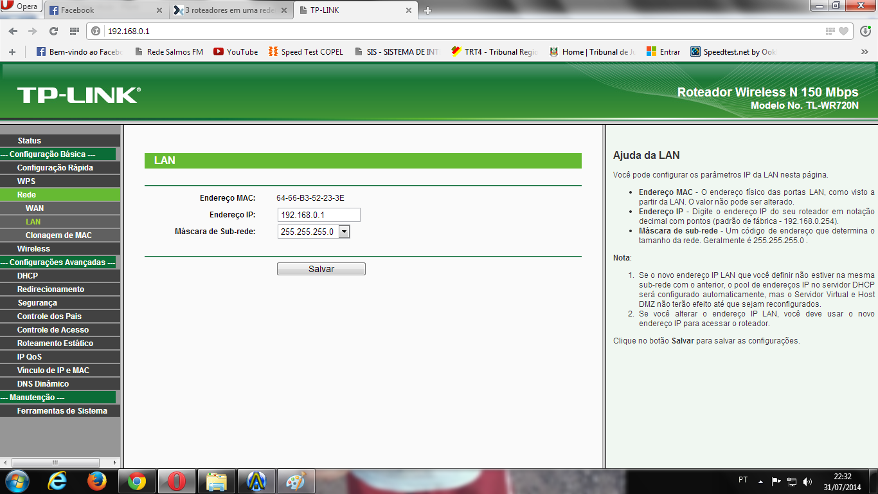This screenshot has height=494, width=878.
Task: Open the DHCP menu item
Action: [60, 275]
